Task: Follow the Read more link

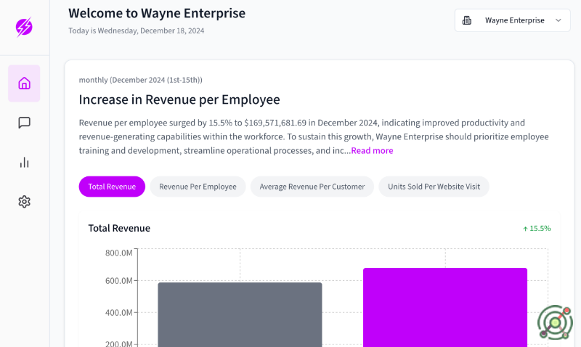Action: 372,150
